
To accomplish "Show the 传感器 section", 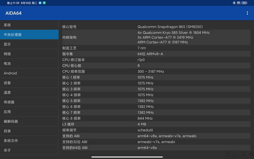I will (29, 102).
